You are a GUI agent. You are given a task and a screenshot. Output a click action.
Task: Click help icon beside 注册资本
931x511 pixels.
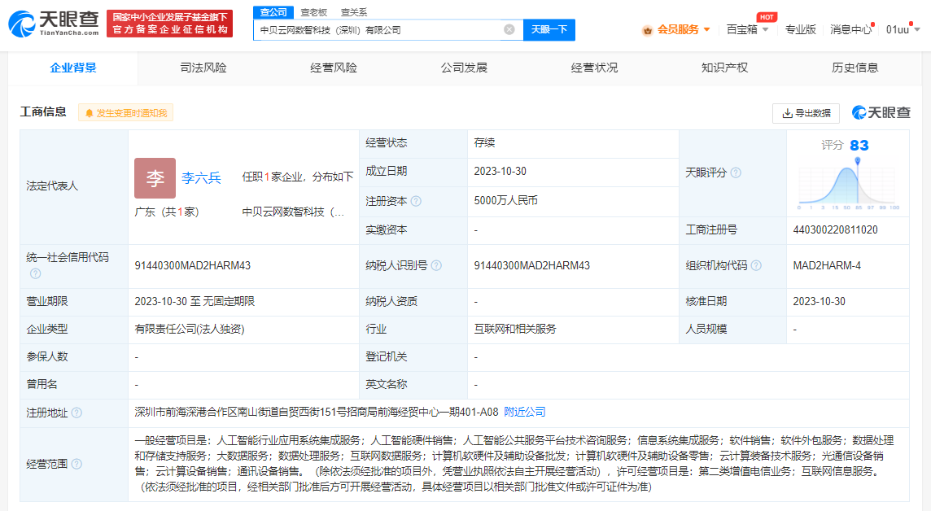coord(416,201)
